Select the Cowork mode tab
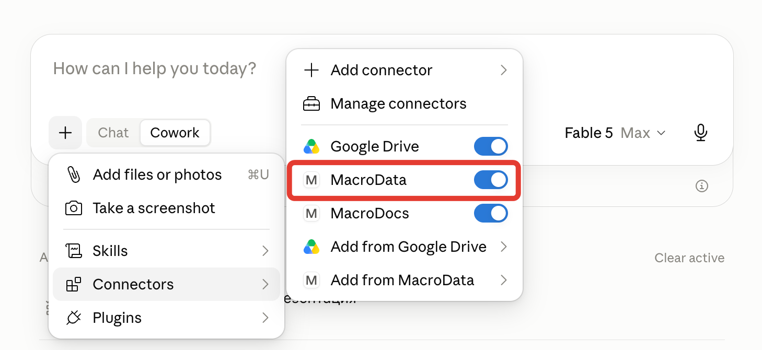The width and height of the screenshot is (762, 350). [x=175, y=133]
